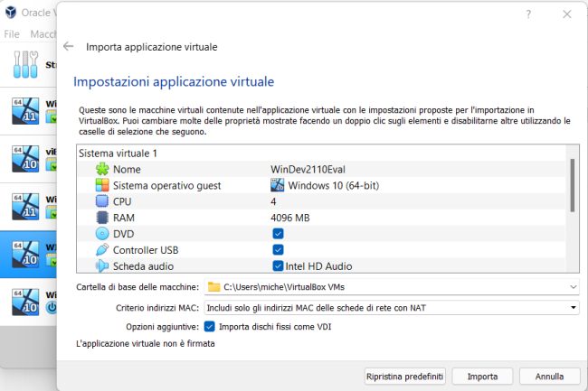Select the second Windows 11 VM in list

pos(25,207)
